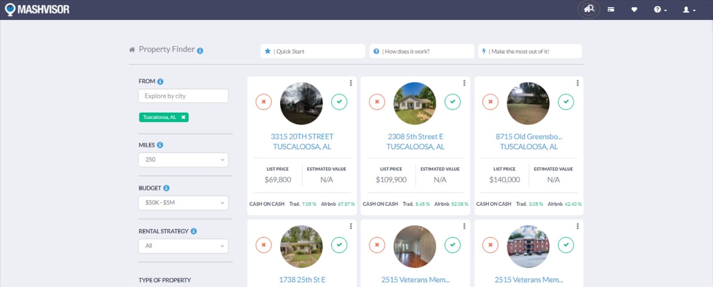Open three-dot menu on 2308 5th Street E card
The height and width of the screenshot is (287, 713).
click(x=464, y=83)
